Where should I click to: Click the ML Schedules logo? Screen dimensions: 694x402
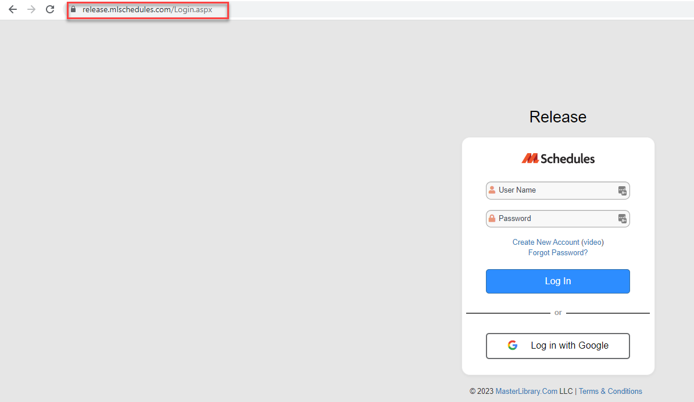(557, 158)
